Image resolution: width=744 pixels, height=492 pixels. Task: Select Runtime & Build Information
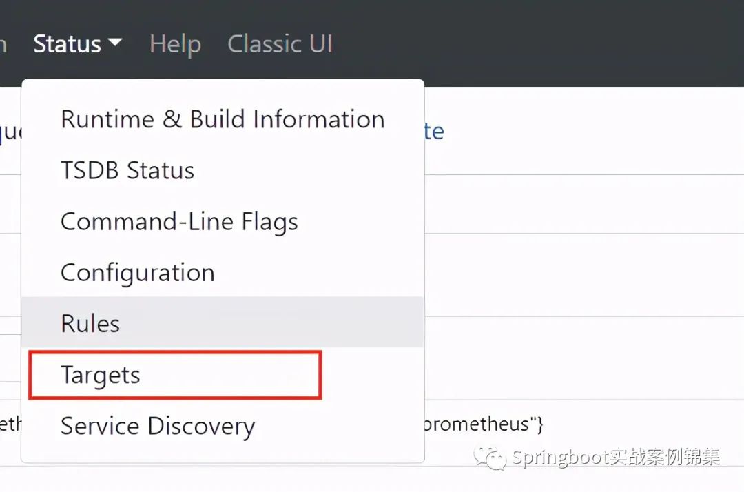pyautogui.click(x=223, y=119)
